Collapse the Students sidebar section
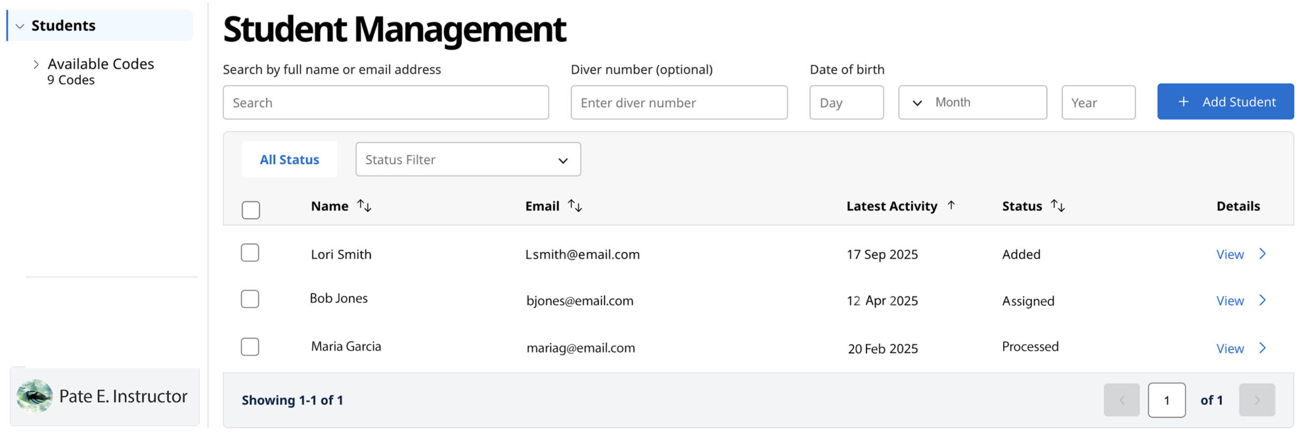 (20, 26)
